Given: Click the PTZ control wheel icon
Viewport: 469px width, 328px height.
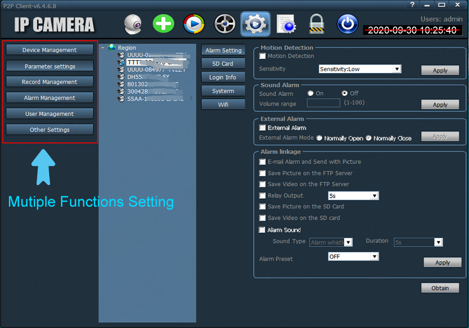Looking at the screenshot, I should (224, 23).
